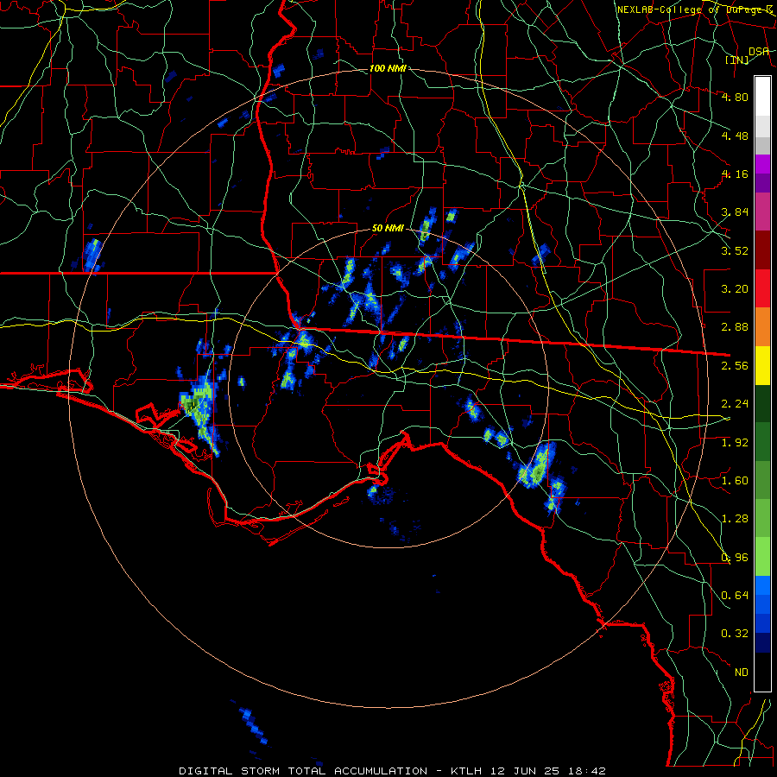This screenshot has height=777, width=777.
Task: Click the DSA product label
Action: (759, 51)
